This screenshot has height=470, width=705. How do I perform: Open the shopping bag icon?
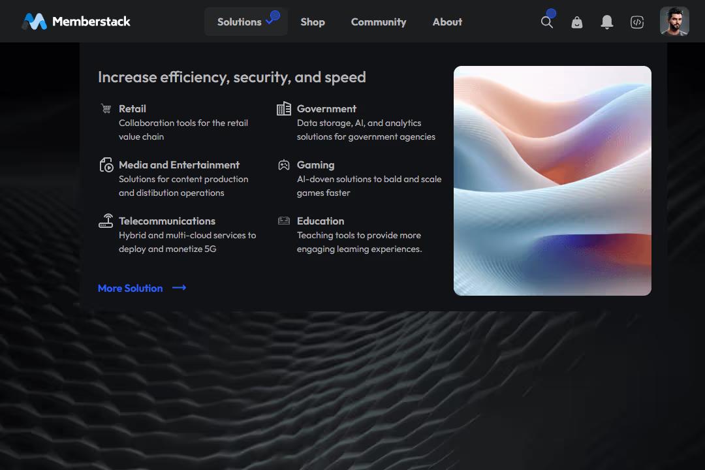(x=577, y=22)
